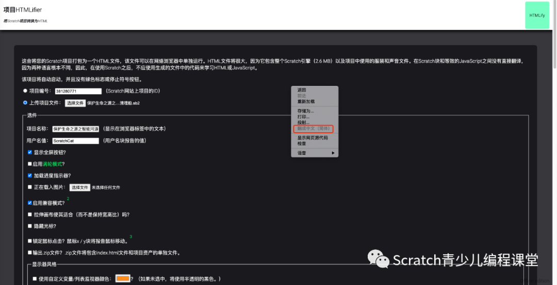This screenshot has width=557, height=285.
Task: Click 选择文件 beside 正在载入图片
Action: [x=79, y=188]
